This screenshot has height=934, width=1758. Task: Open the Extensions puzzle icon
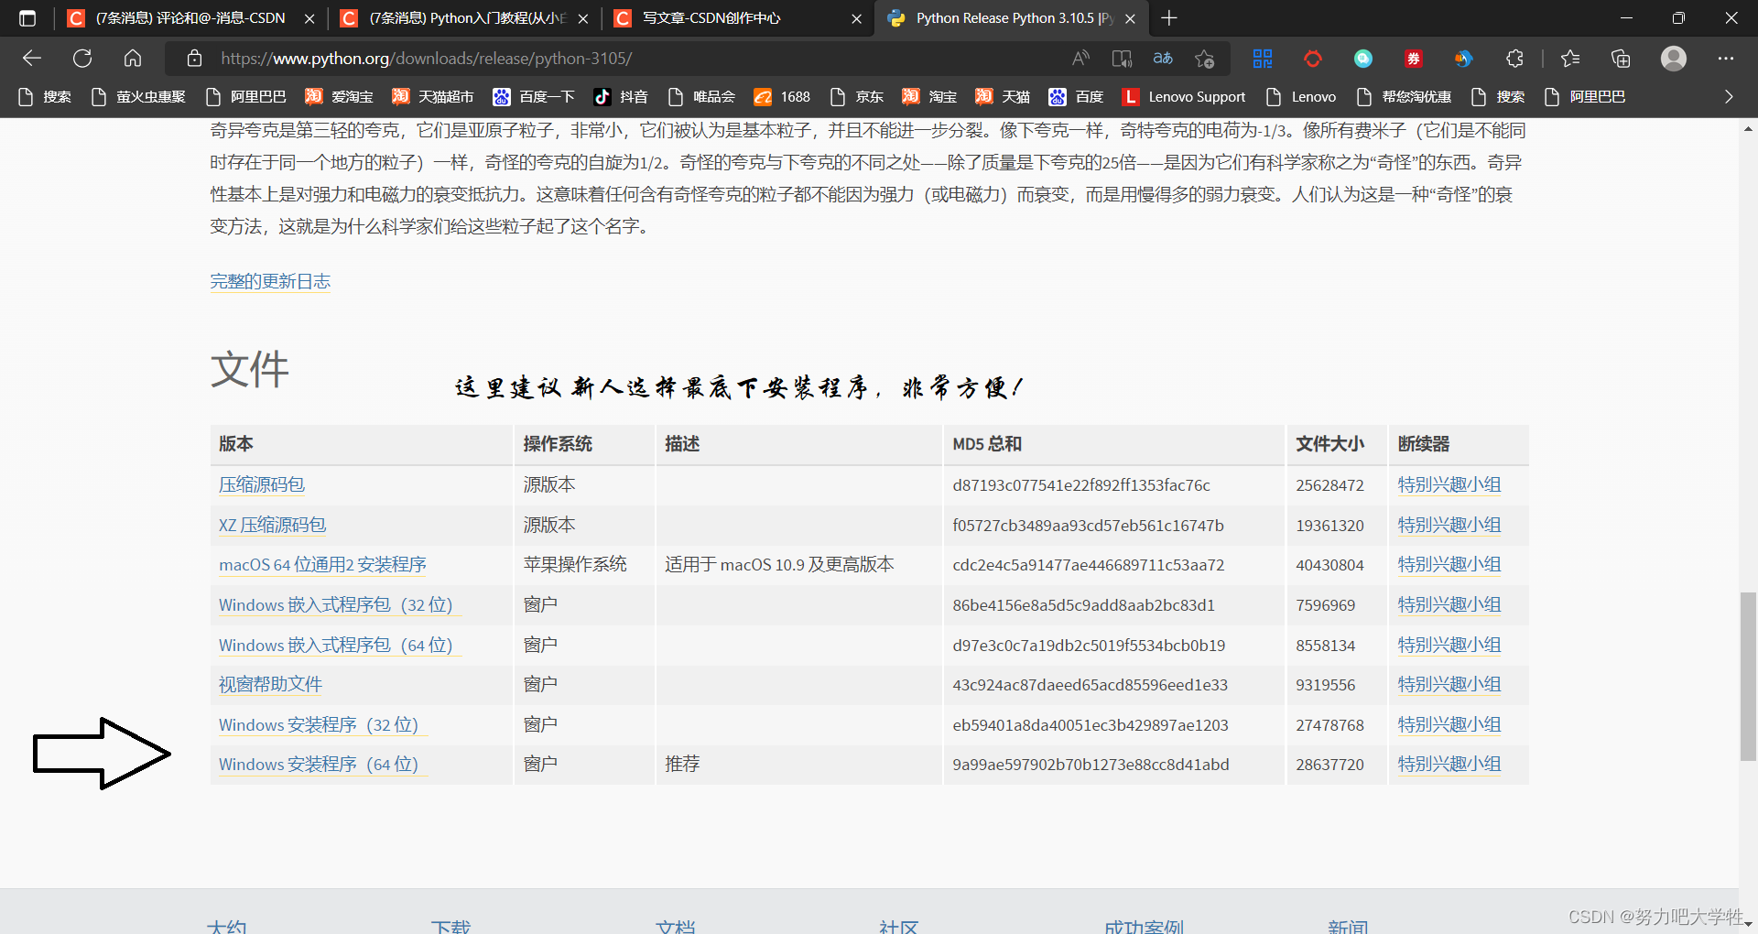tap(1514, 59)
